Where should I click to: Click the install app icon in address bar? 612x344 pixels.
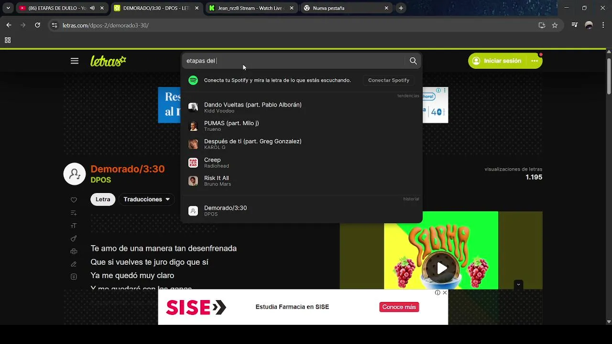pos(542,25)
